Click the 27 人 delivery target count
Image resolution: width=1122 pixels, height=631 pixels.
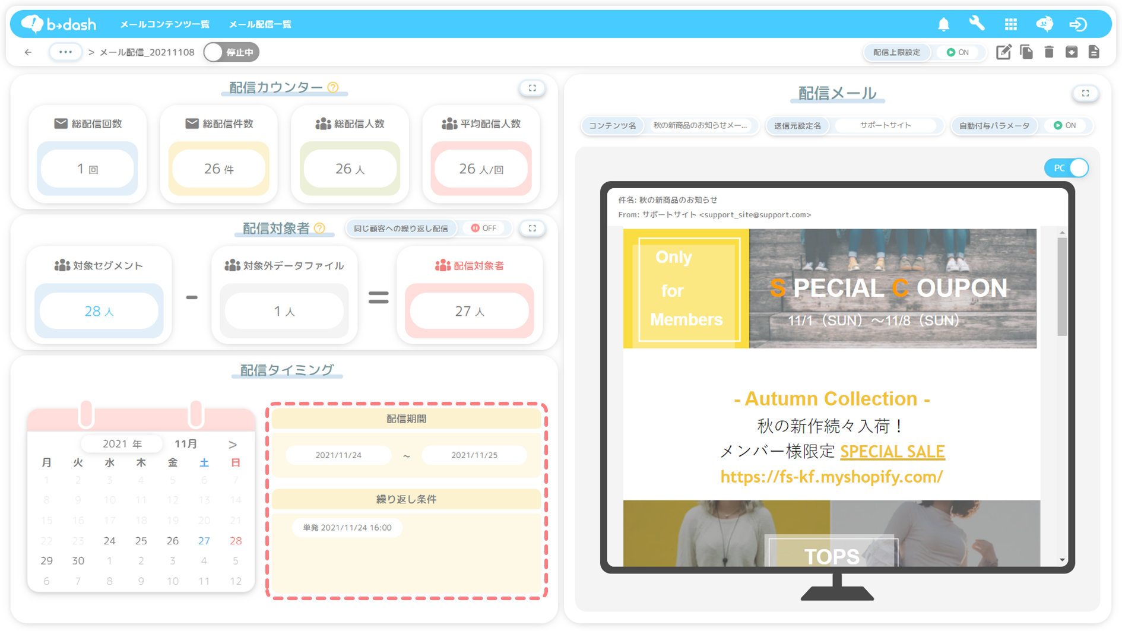[x=470, y=310]
